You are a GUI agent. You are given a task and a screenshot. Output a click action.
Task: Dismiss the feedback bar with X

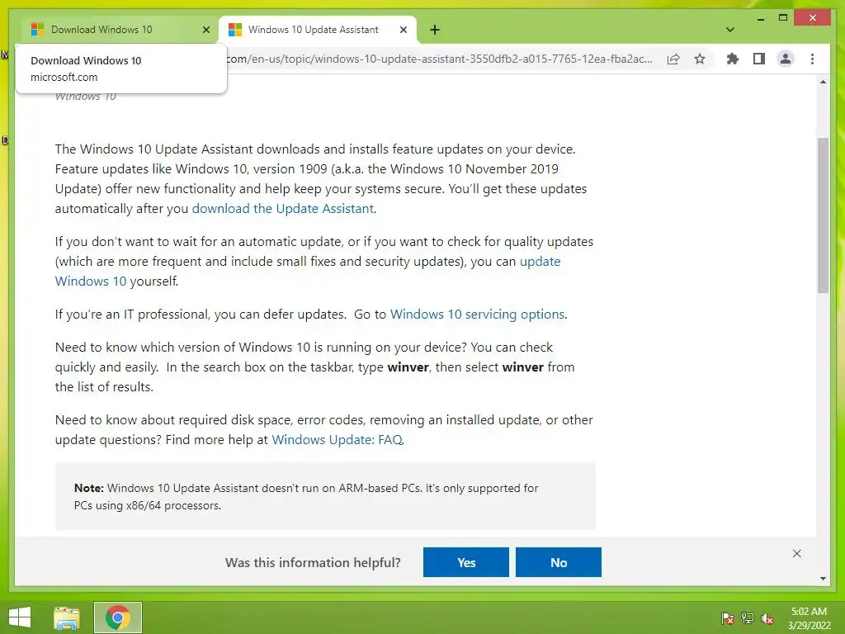tap(797, 554)
